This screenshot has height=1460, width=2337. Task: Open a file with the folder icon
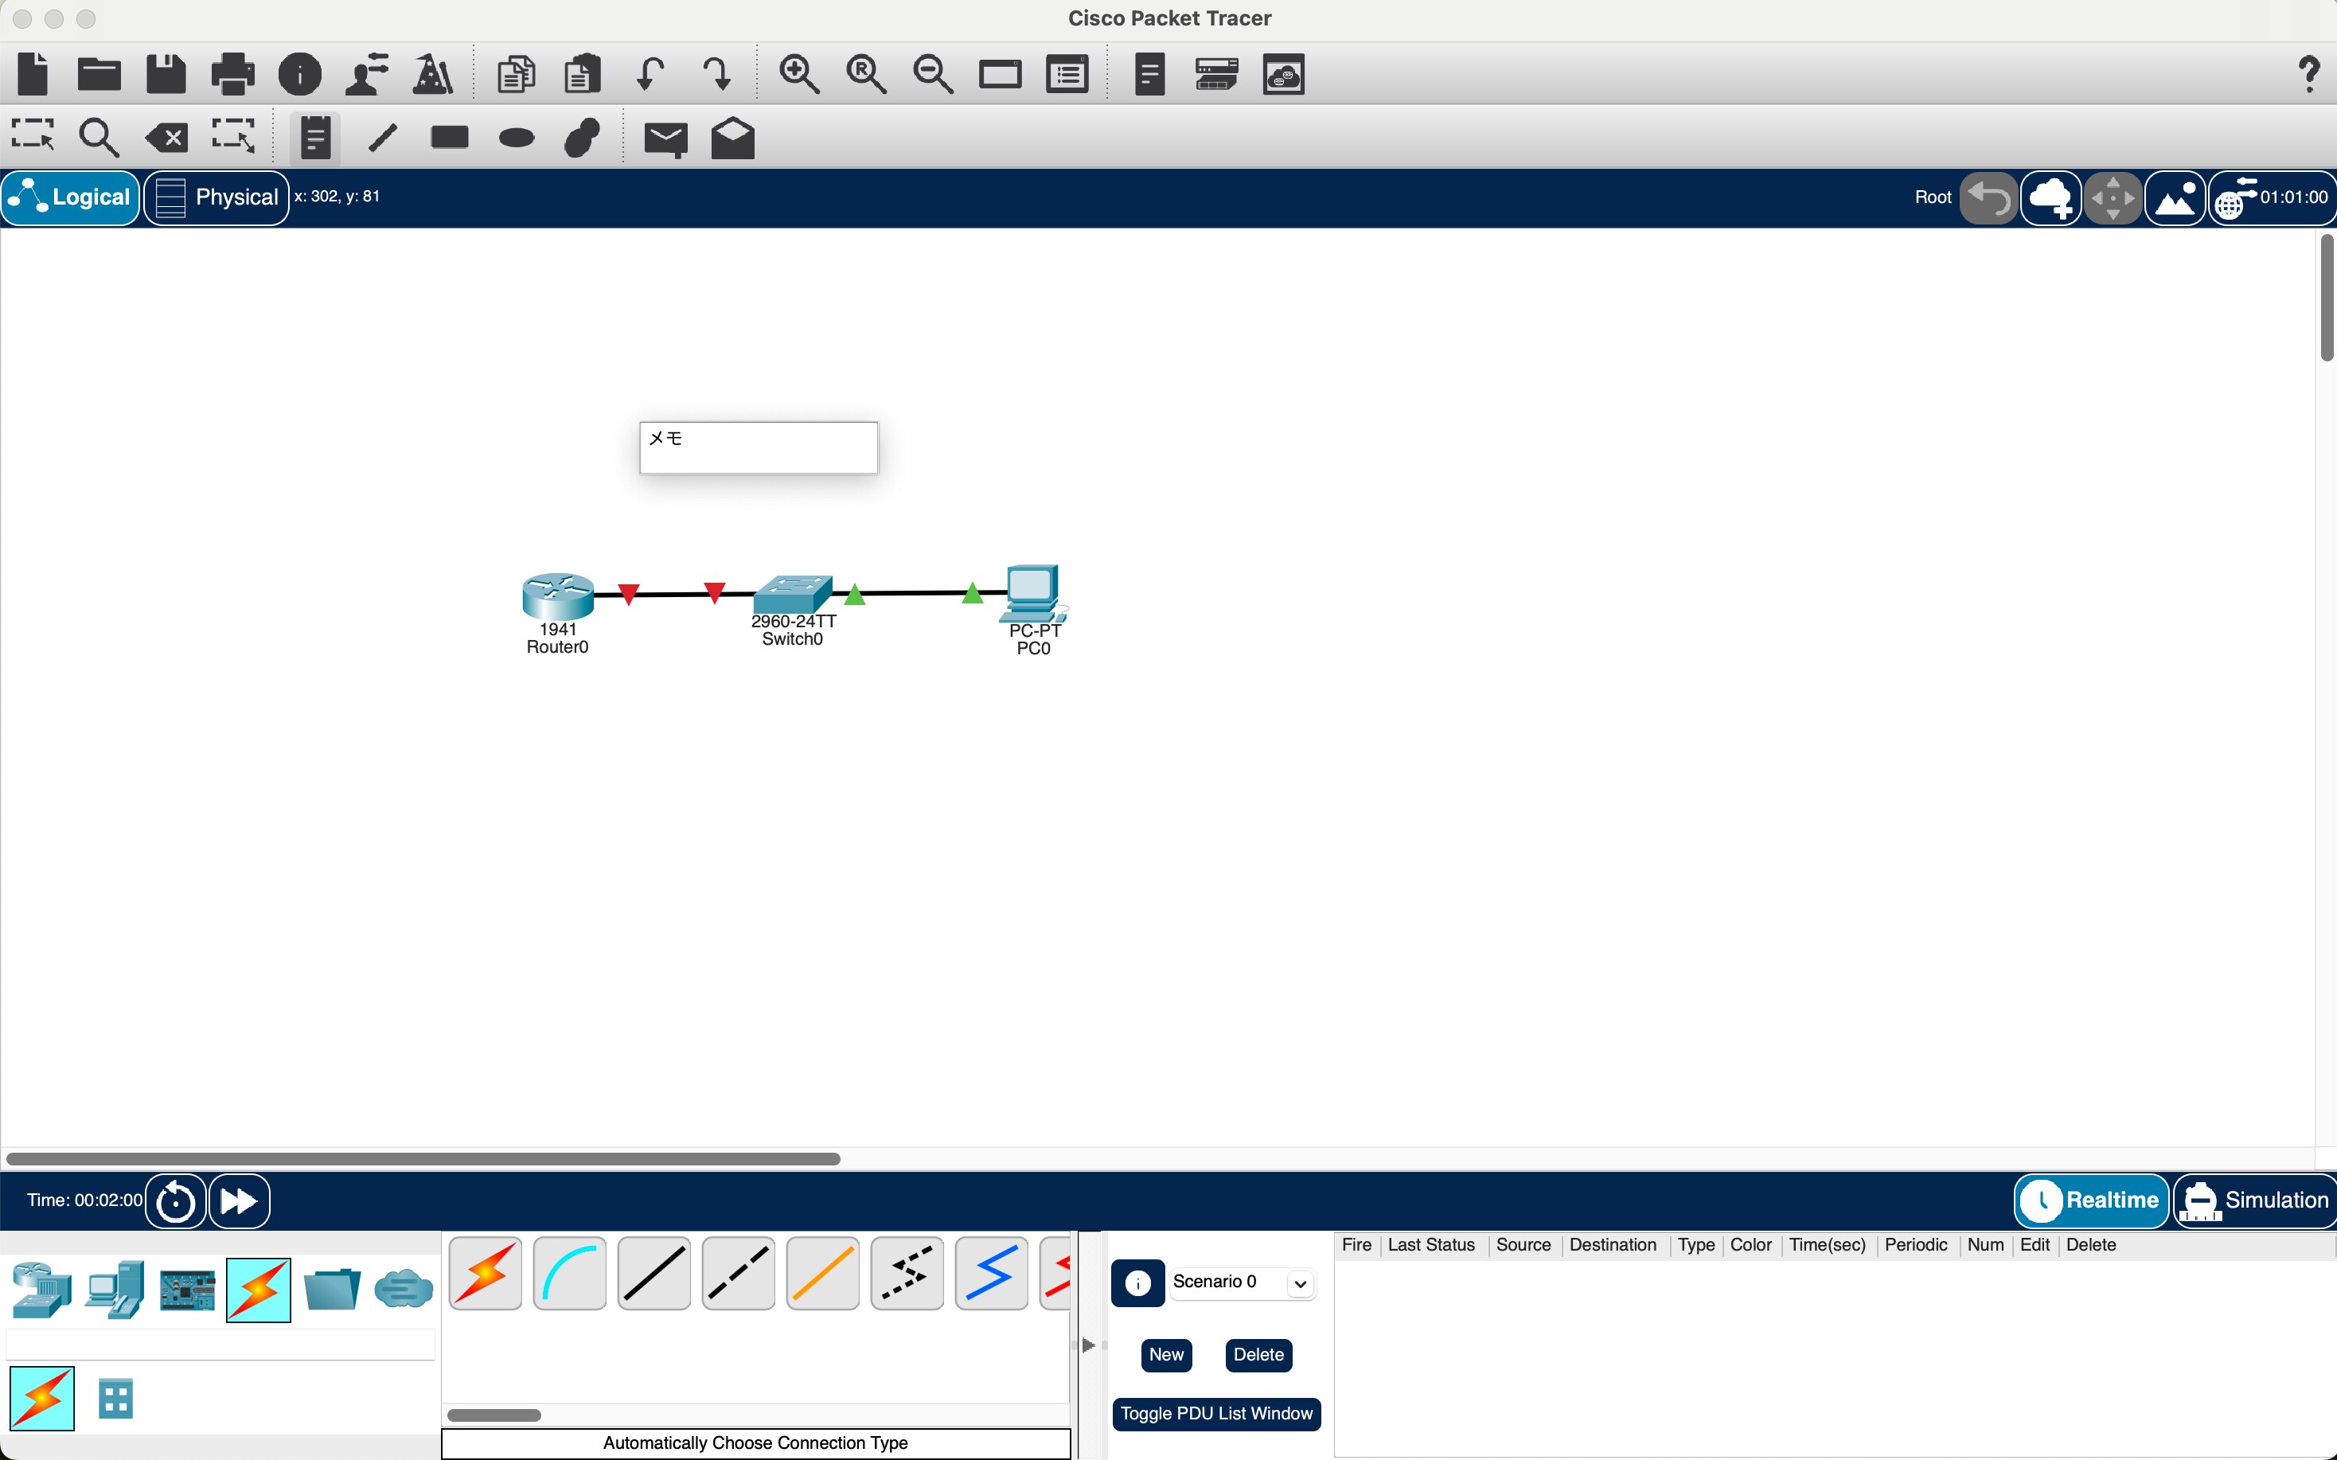pos(99,74)
